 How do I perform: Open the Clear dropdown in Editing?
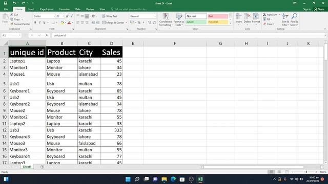269,24
